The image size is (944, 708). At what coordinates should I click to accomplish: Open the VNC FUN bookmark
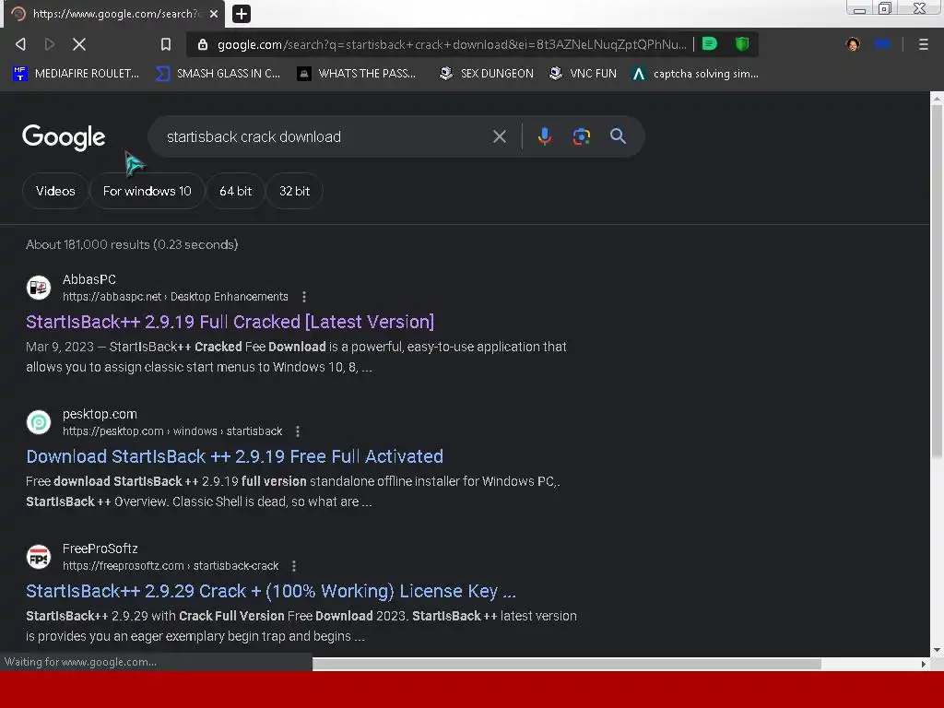click(583, 74)
